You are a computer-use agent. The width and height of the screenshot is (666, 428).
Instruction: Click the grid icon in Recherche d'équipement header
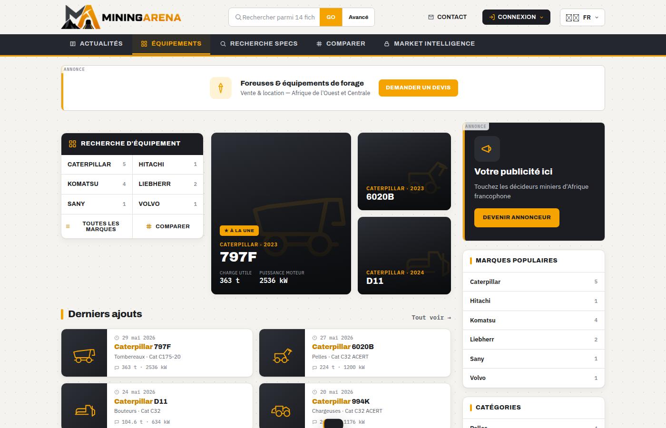(x=73, y=144)
